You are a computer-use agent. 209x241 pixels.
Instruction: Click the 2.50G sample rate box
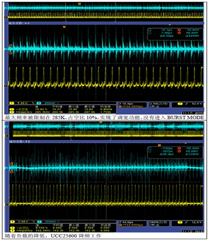(x=159, y=105)
